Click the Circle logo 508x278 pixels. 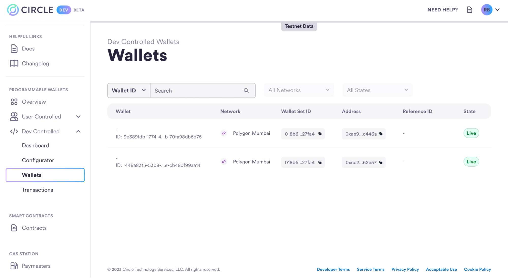pyautogui.click(x=30, y=10)
